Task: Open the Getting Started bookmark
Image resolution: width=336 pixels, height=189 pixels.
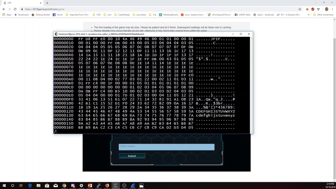Action: point(41,15)
